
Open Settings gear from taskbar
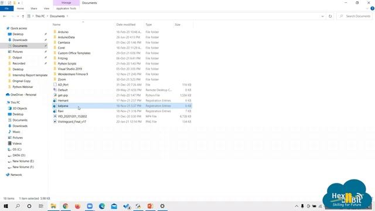[162, 206]
